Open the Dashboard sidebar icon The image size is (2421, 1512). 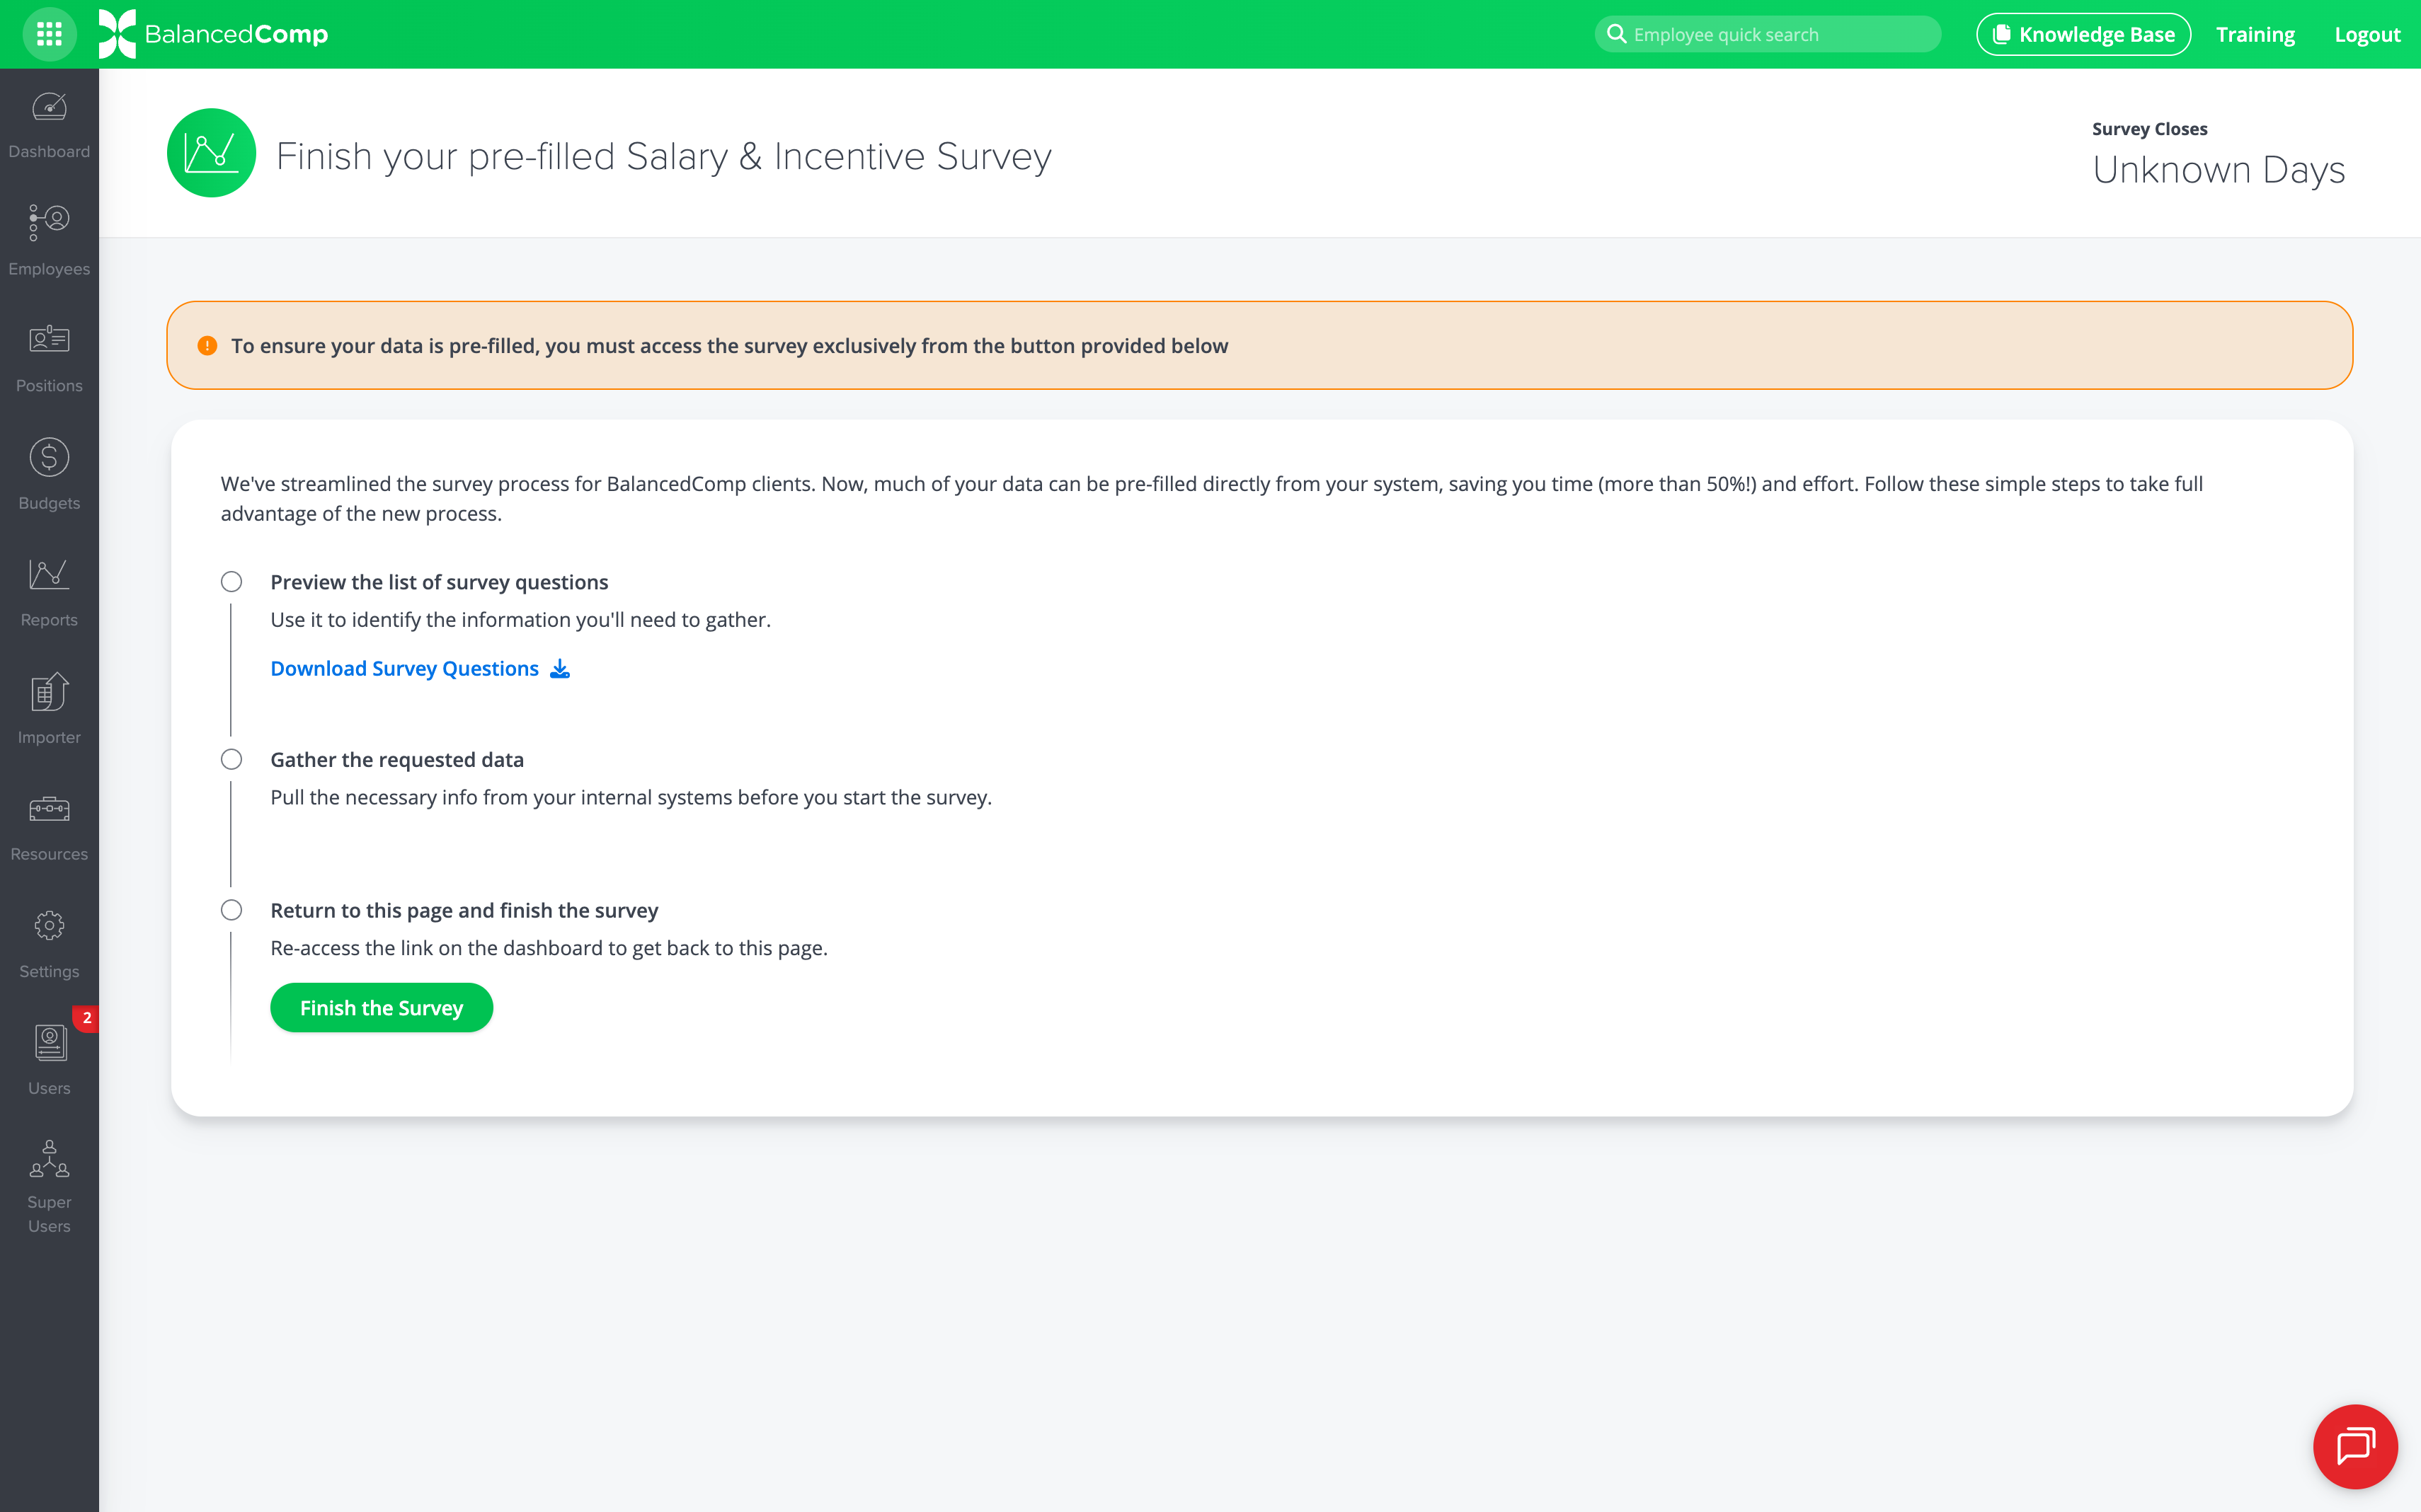point(49,123)
